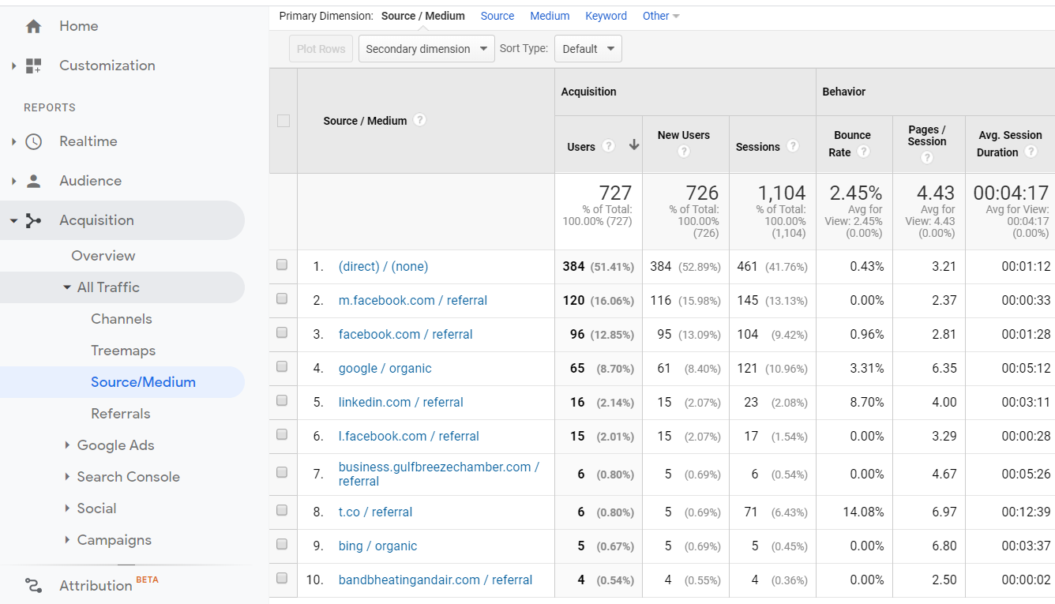Click the Avg. Session Duration column header
This screenshot has width=1055, height=604.
1009,144
